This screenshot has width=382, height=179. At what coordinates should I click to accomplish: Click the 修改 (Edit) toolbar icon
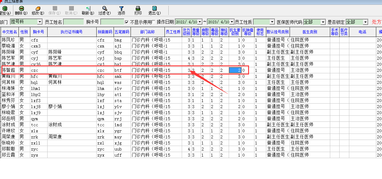coord(38,8)
